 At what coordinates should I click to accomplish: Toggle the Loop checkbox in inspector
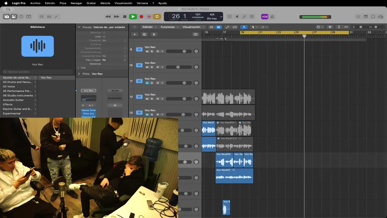tap(104, 36)
